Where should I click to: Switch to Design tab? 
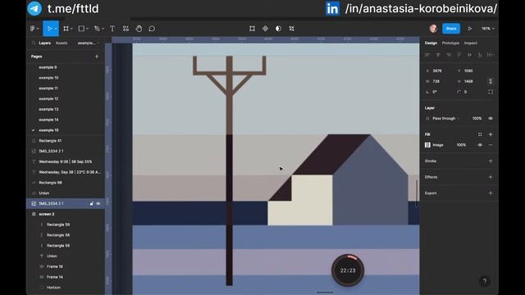point(431,43)
